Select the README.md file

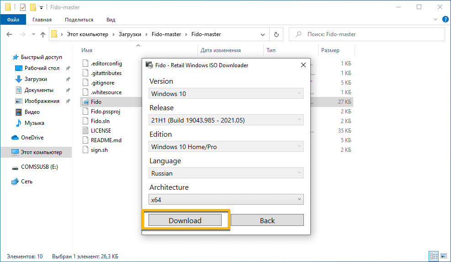tap(106, 140)
